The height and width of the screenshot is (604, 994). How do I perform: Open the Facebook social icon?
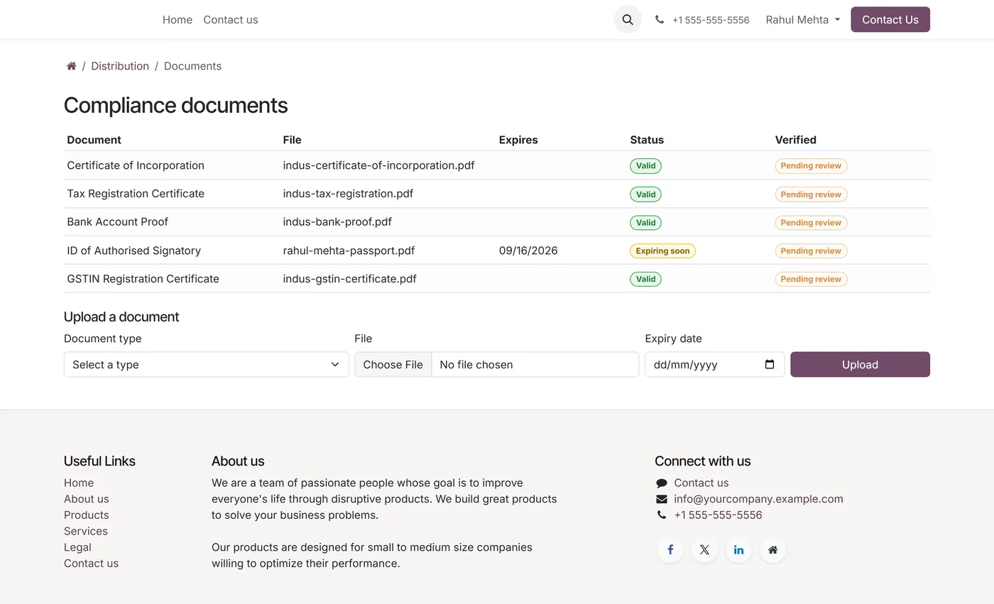pos(670,550)
